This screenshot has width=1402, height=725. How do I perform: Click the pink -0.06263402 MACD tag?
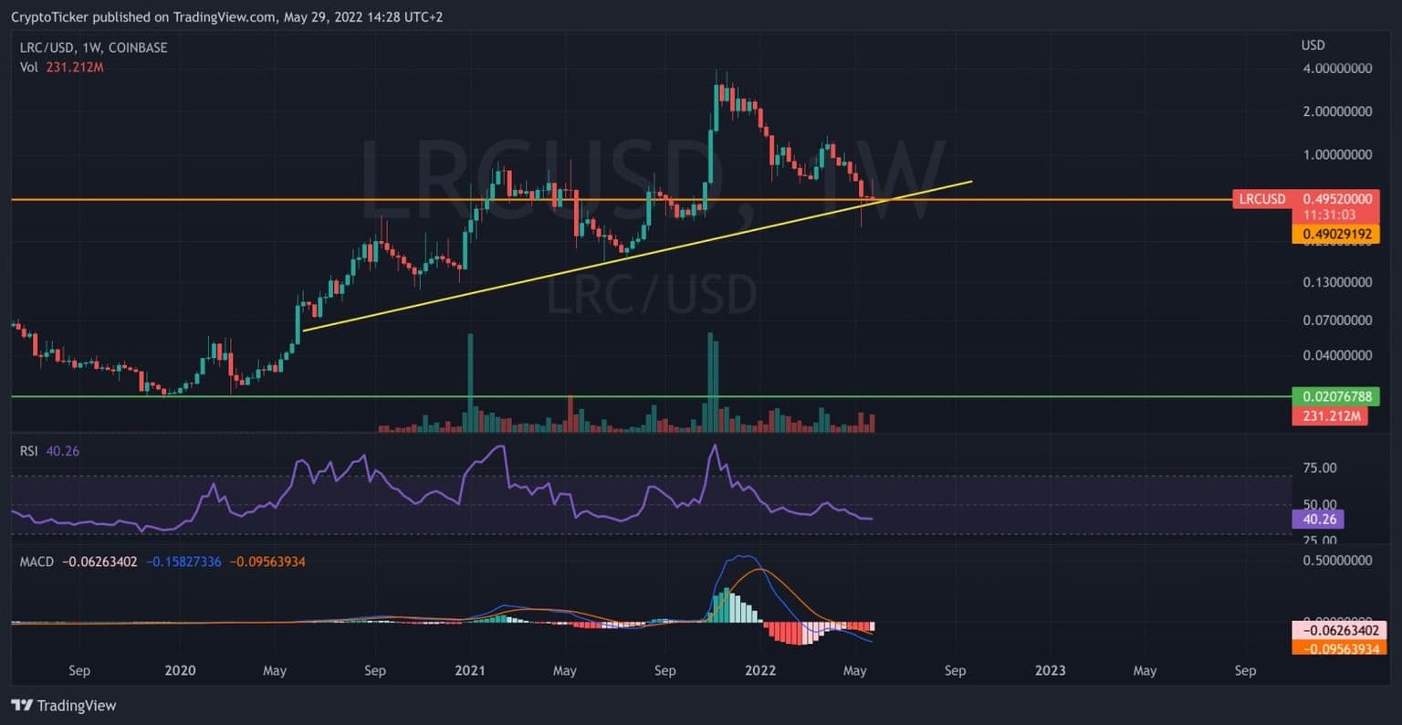pos(1339,630)
